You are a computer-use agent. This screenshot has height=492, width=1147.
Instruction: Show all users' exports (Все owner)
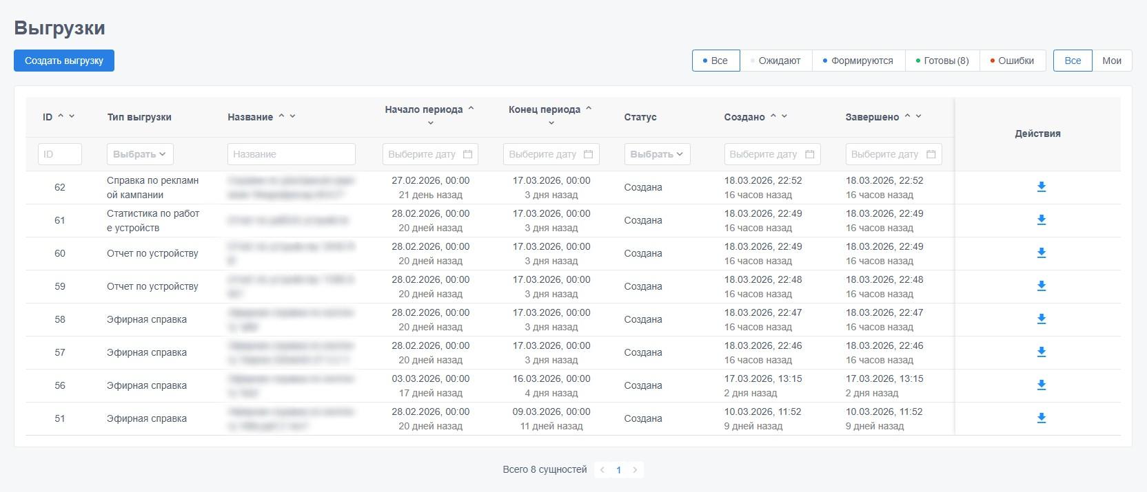click(x=1073, y=61)
